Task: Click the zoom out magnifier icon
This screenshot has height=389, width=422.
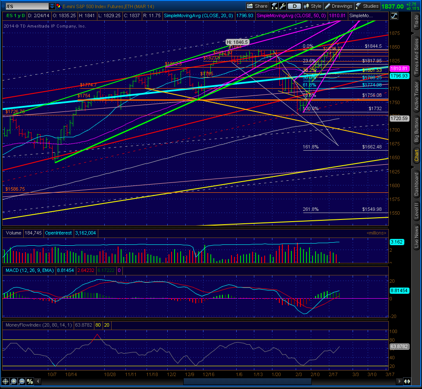Action: [22, 381]
